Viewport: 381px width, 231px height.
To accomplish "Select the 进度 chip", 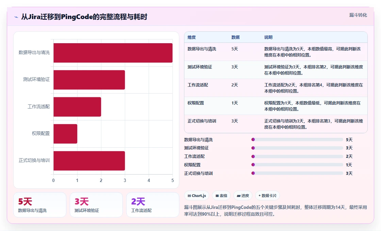I will pos(243,196).
